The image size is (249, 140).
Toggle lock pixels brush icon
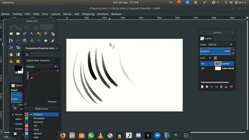pyautogui.click(x=210, y=58)
